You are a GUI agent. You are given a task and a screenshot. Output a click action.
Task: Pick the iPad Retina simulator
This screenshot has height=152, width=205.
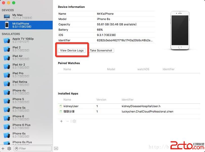coord(26,83)
